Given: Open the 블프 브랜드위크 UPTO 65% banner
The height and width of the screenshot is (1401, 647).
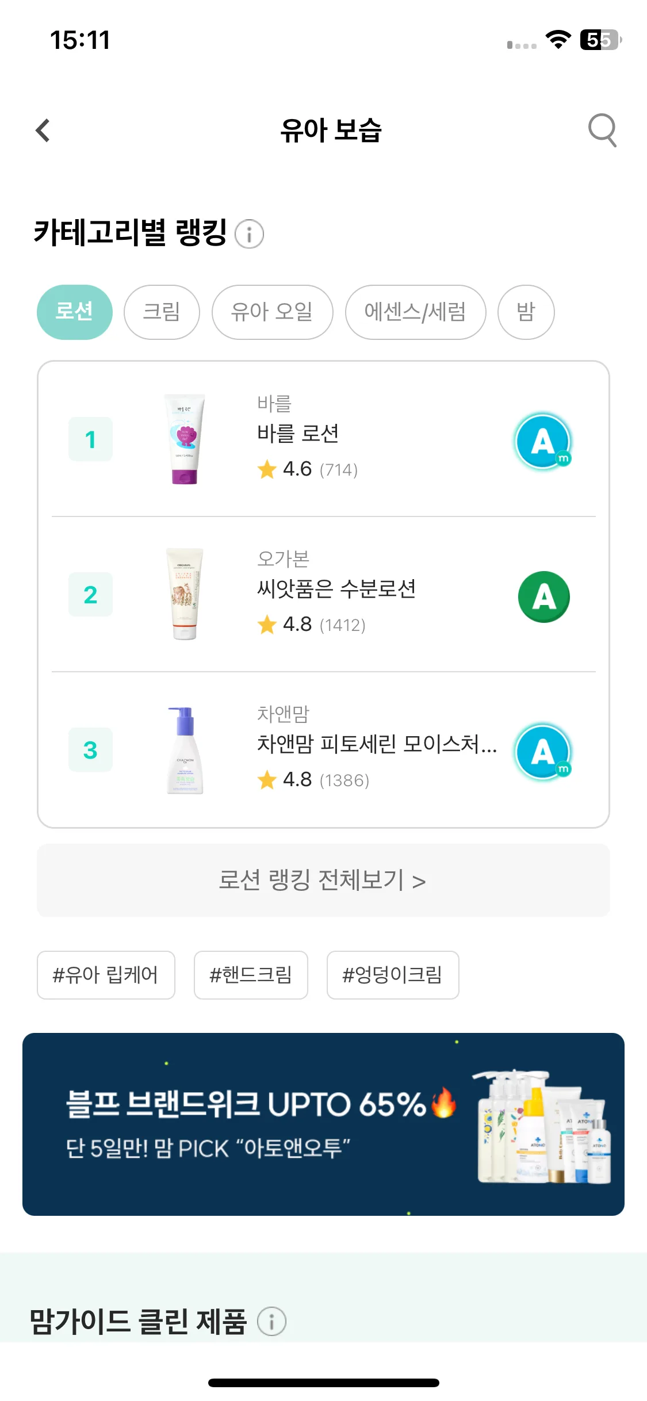Looking at the screenshot, I should coord(323,1124).
